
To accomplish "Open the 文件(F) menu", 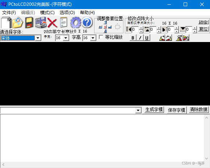I will [x=9, y=13].
